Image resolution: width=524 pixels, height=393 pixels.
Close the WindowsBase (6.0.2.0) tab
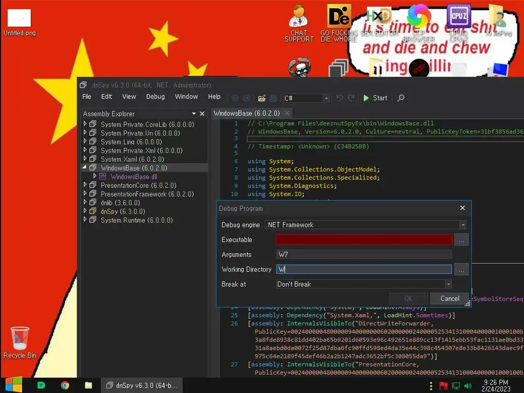coord(287,113)
